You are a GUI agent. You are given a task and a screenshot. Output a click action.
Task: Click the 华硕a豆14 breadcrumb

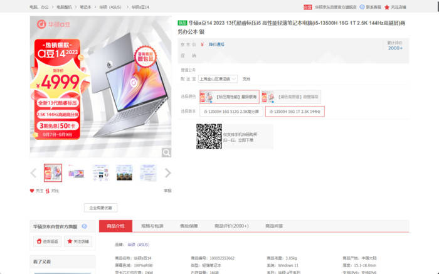[x=140, y=7]
